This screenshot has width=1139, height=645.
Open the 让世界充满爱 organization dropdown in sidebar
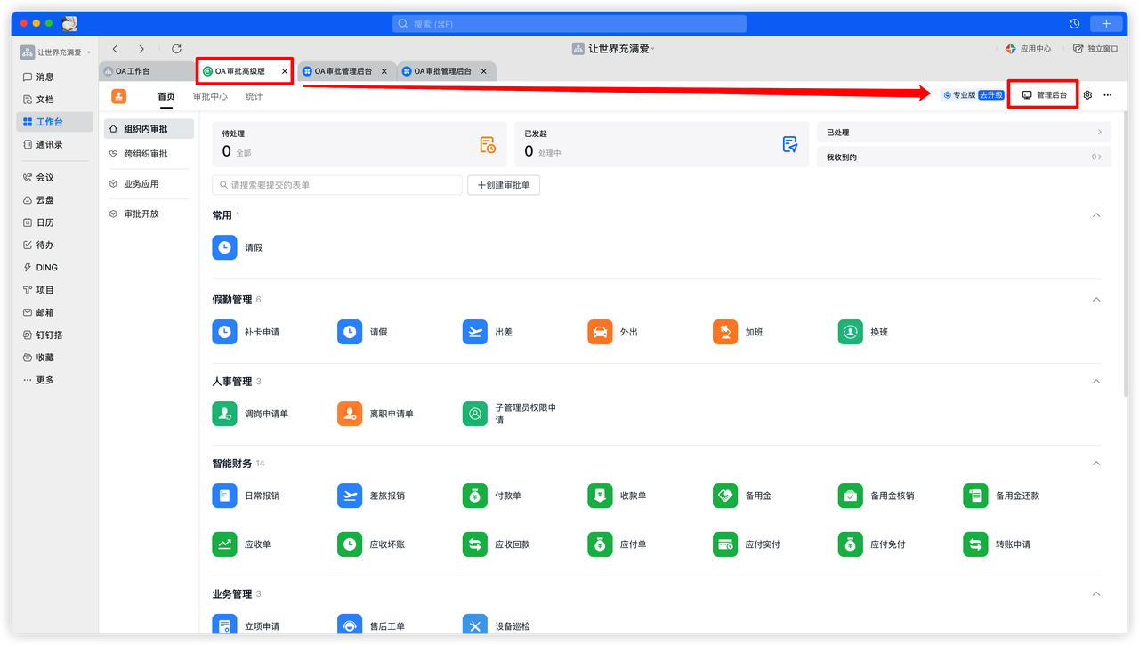point(56,52)
